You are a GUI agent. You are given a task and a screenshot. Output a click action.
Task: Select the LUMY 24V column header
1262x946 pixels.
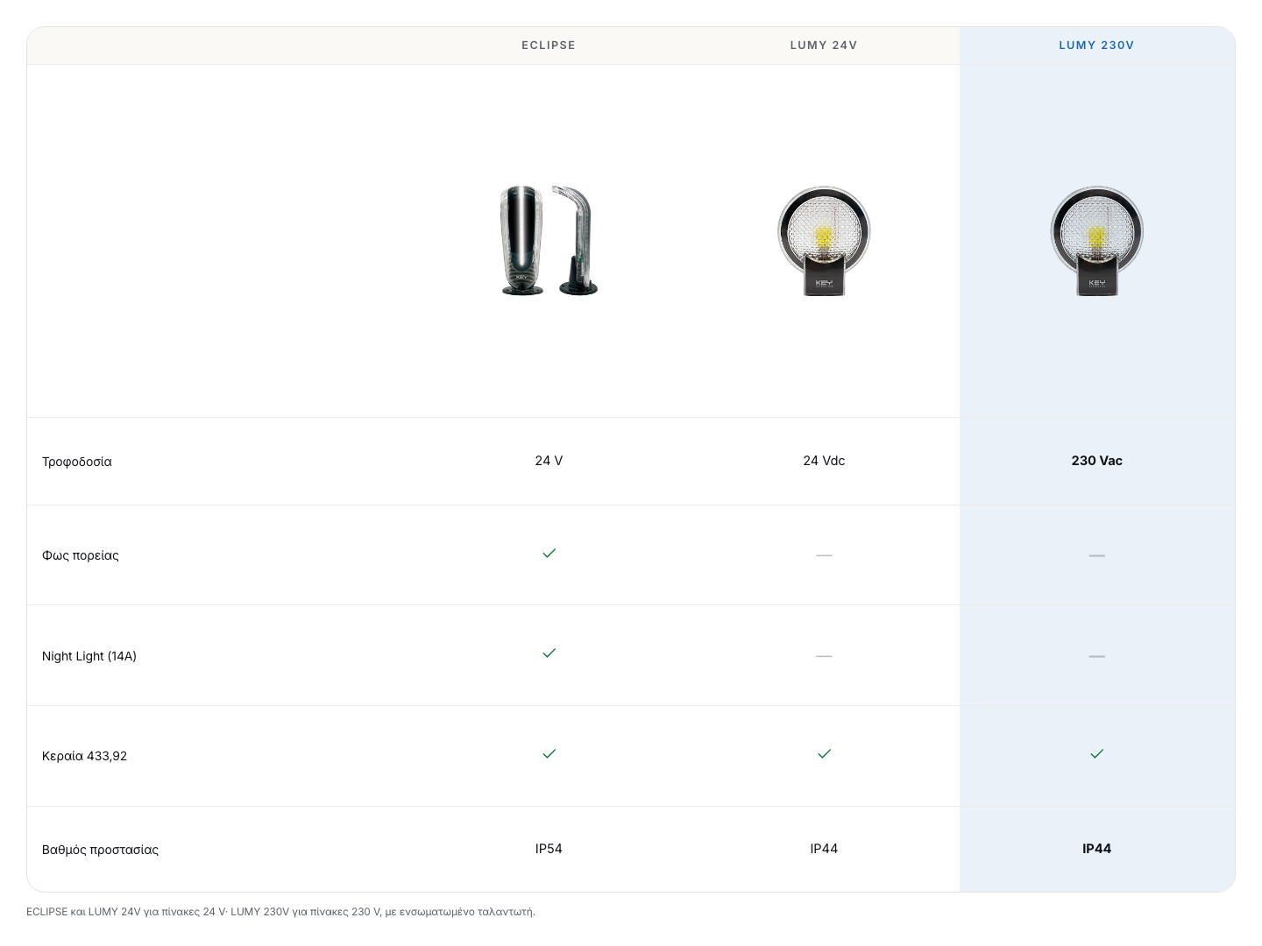point(824,46)
